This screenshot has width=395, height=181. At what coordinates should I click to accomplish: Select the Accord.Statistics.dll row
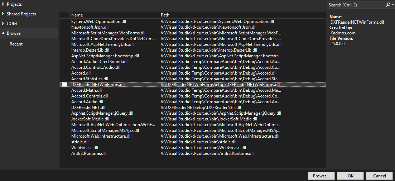point(193,79)
